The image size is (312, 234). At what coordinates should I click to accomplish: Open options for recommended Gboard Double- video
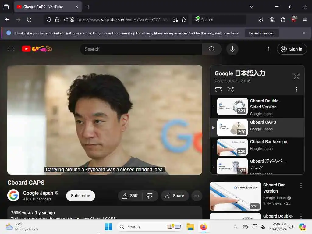tap(301, 216)
